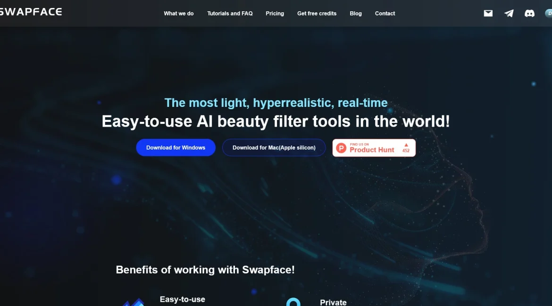Open the Find us on Product Hunt badge
Image resolution: width=552 pixels, height=306 pixels.
point(374,148)
